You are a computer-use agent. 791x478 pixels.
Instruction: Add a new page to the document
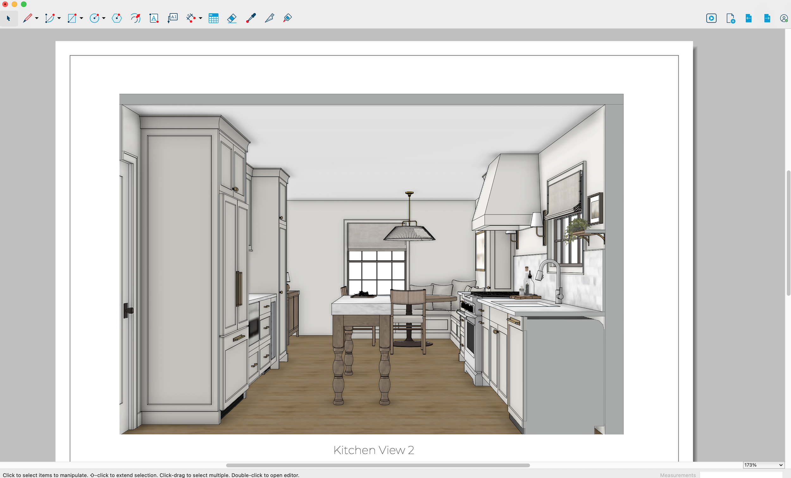[x=731, y=18]
